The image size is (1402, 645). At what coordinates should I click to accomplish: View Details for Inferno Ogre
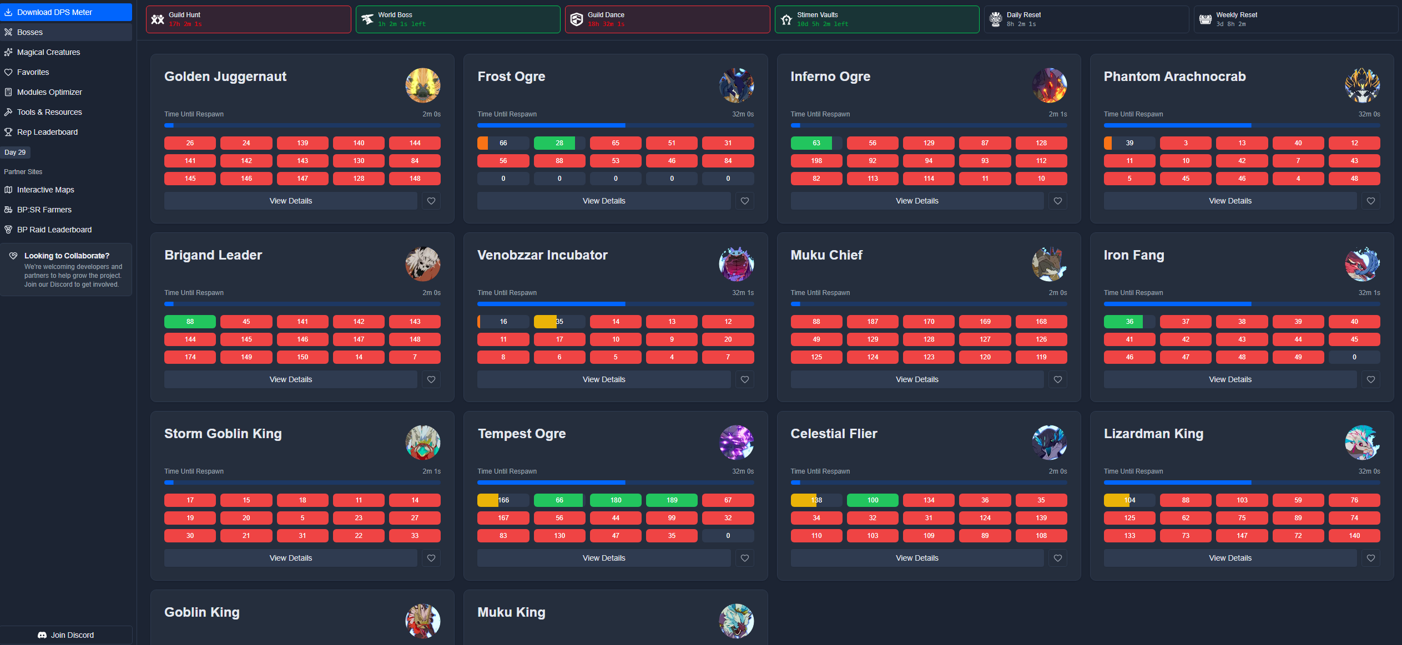[916, 201]
